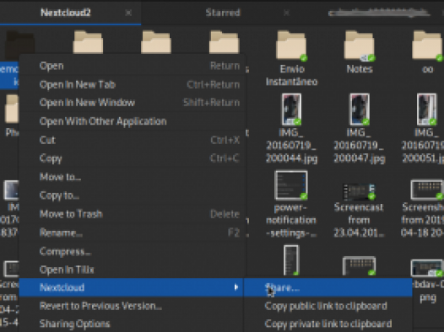Expand the Nextcloud submenu arrow
This screenshot has width=444, height=332.
click(x=236, y=287)
